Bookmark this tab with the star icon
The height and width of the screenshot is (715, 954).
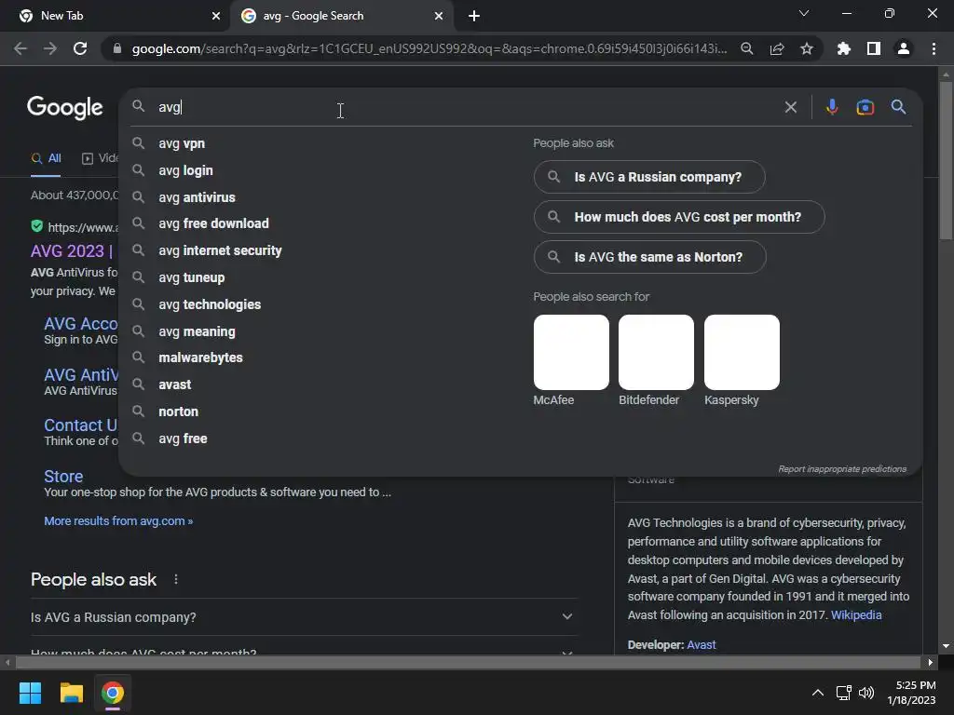click(x=807, y=48)
